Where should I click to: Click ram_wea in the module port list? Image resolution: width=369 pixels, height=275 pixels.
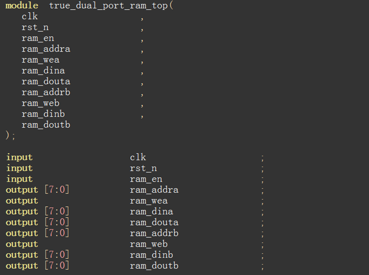[x=40, y=60]
